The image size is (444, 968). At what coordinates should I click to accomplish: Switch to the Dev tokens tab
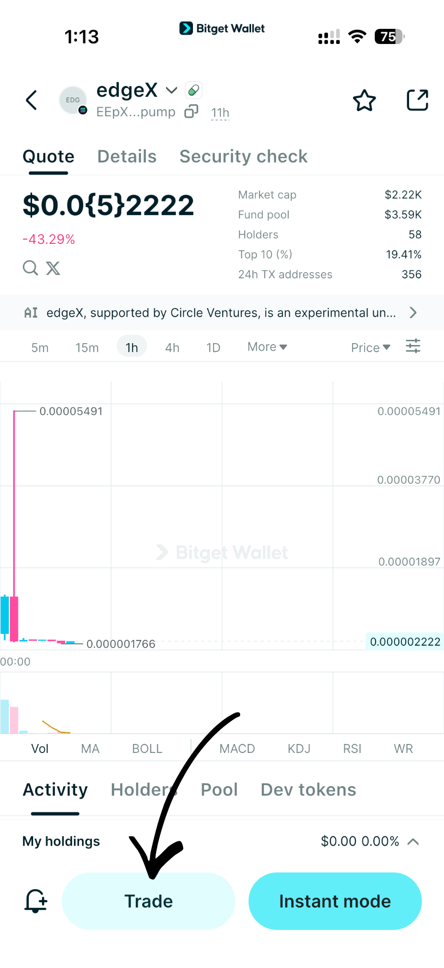308,789
